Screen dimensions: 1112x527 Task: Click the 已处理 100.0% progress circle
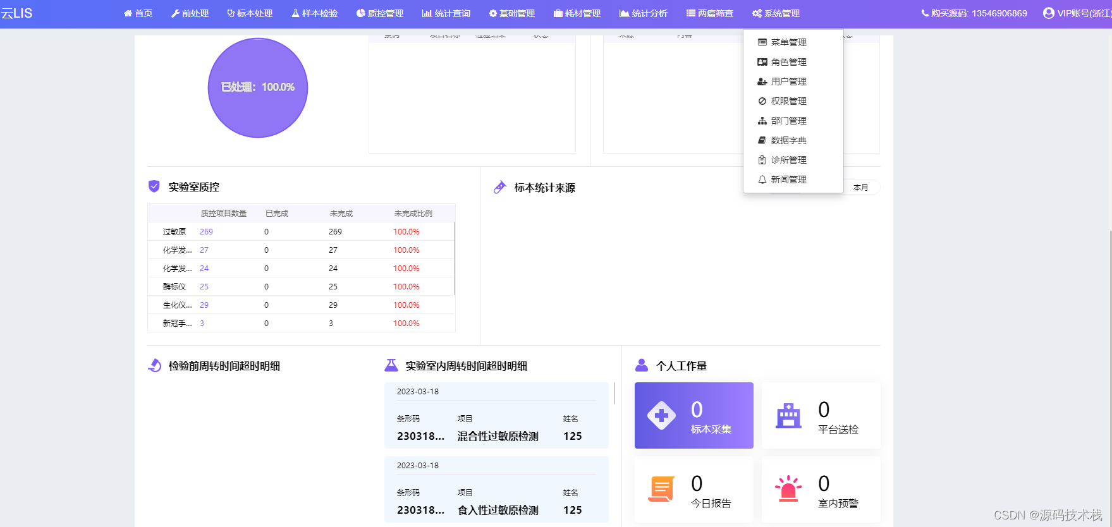(258, 87)
